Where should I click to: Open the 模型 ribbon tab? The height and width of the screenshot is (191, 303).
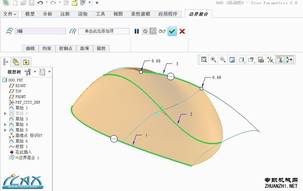click(x=30, y=14)
